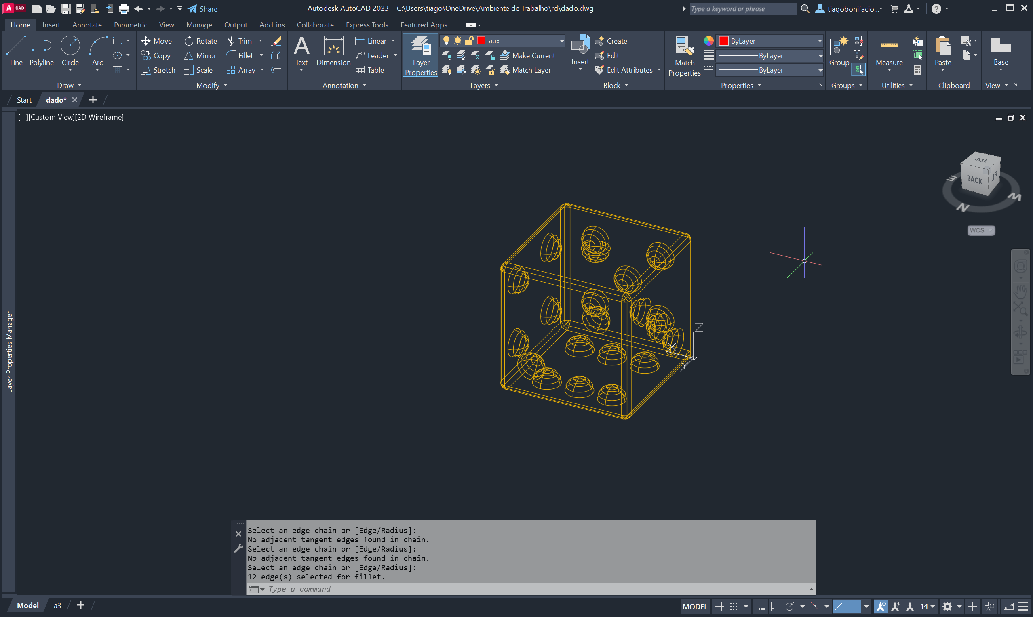Activate the Mirror command
The image size is (1033, 617).
(x=200, y=55)
